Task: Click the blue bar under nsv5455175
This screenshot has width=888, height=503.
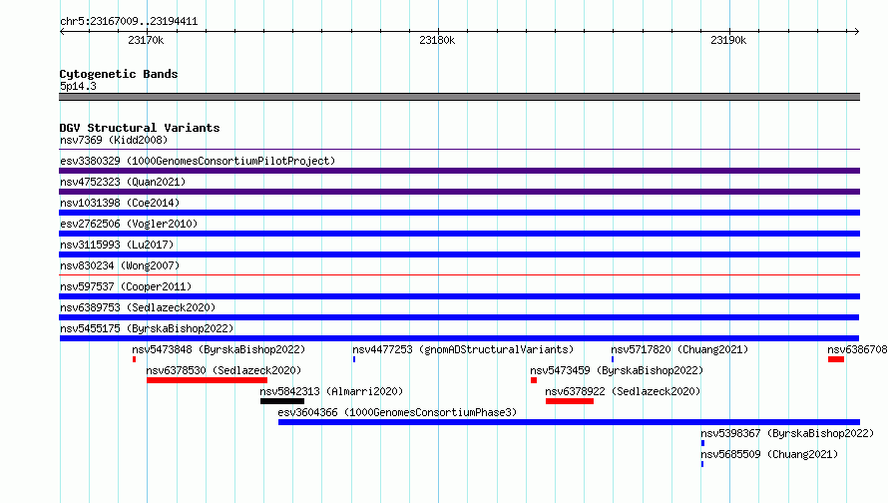Action: pos(459,338)
